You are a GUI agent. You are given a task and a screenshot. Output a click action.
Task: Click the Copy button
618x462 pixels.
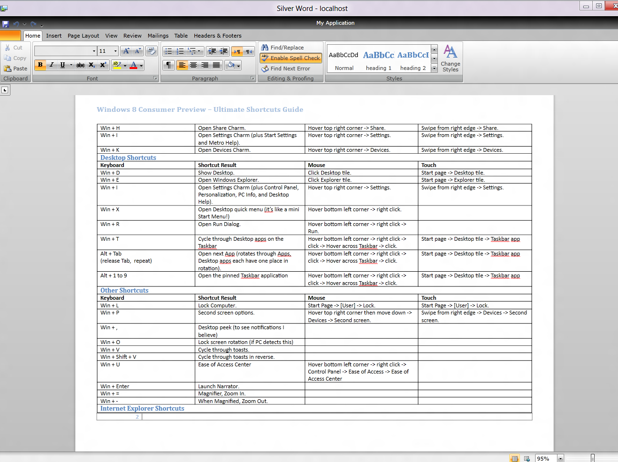coord(15,58)
